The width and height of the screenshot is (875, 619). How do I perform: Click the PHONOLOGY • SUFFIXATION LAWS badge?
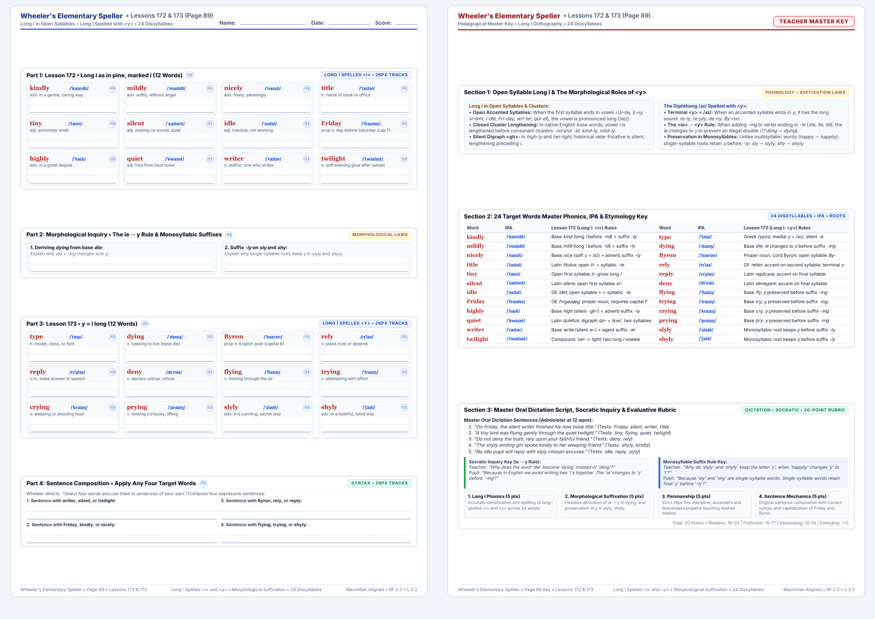(x=805, y=92)
